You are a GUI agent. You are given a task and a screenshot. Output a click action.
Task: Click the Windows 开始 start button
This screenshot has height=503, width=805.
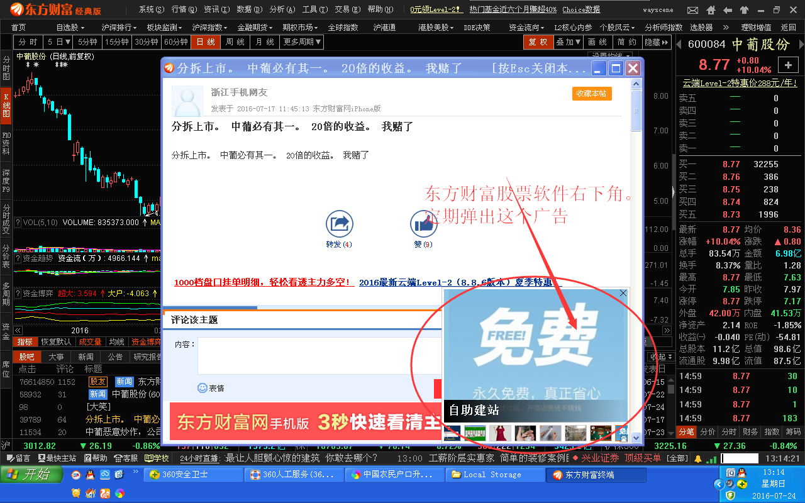click(x=31, y=474)
